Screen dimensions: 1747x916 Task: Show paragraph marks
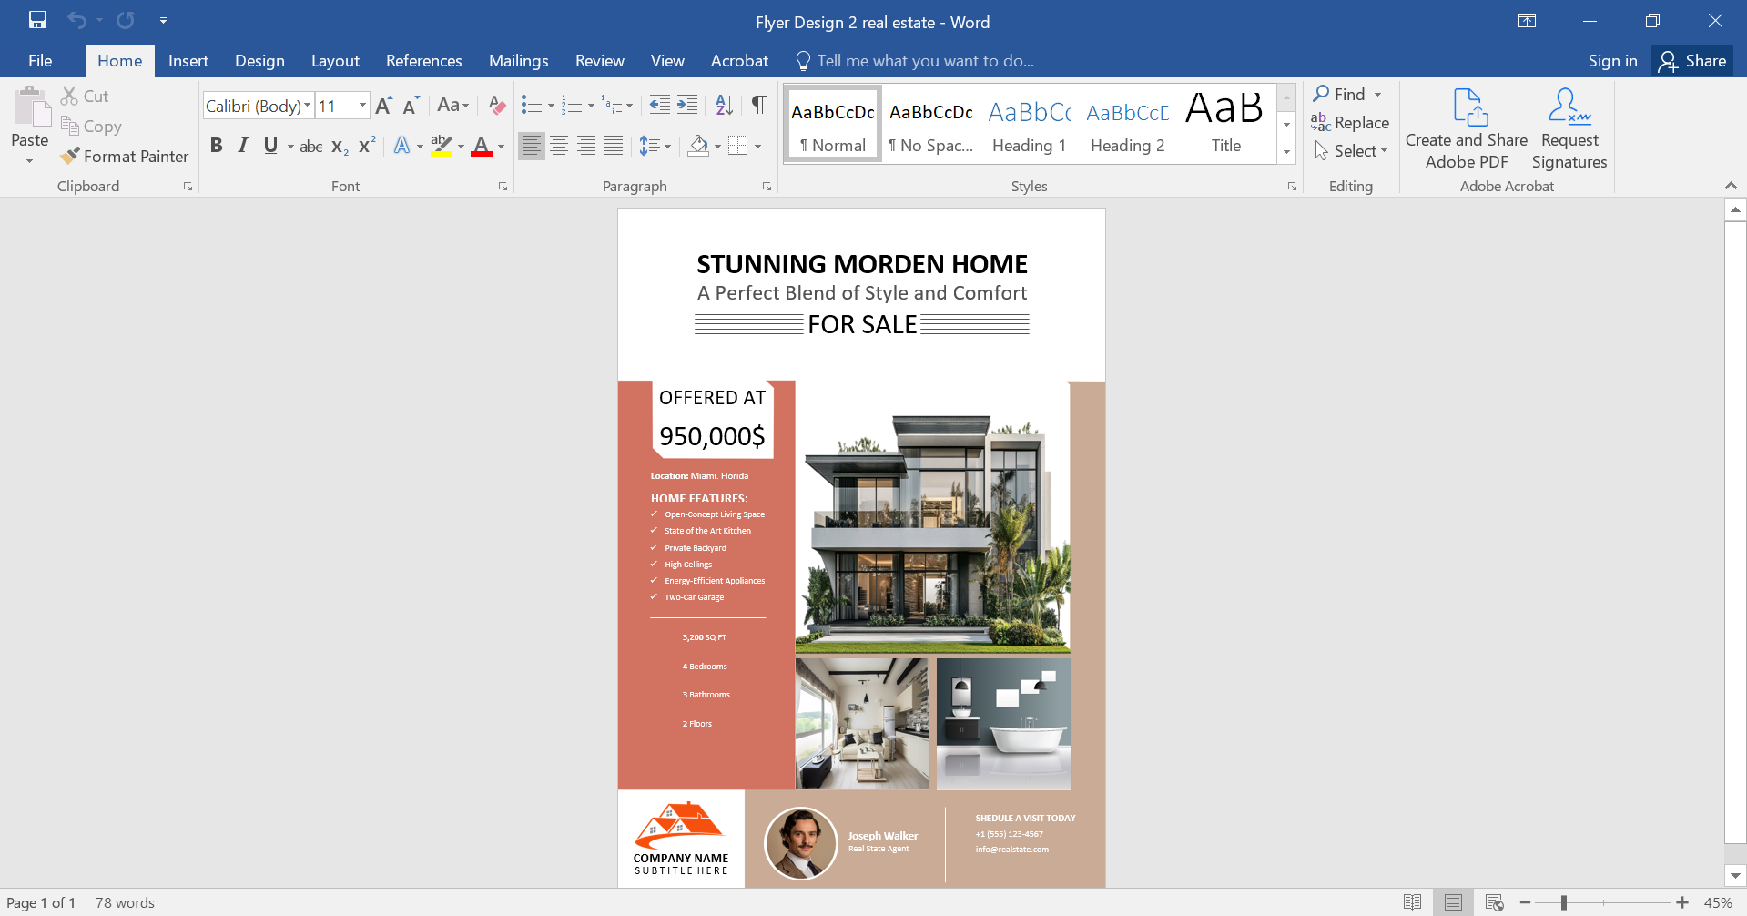click(758, 105)
